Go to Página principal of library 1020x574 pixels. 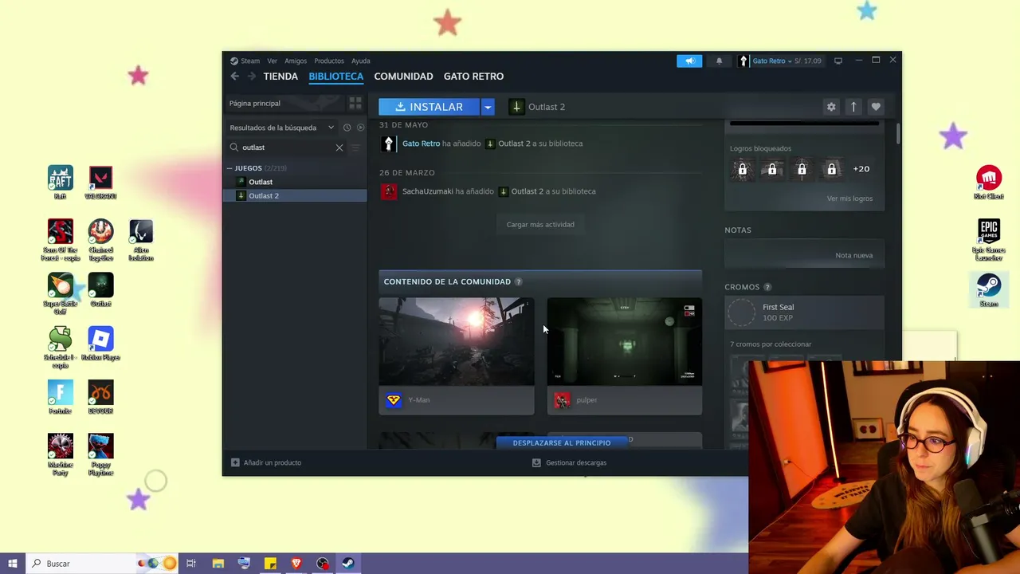pos(255,104)
